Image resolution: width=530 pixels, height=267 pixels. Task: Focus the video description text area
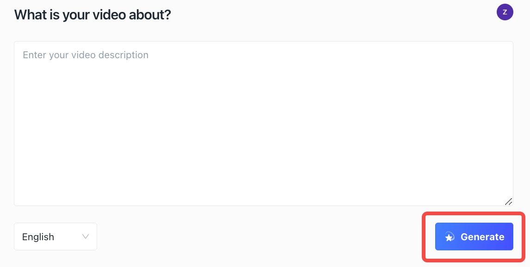tap(263, 123)
